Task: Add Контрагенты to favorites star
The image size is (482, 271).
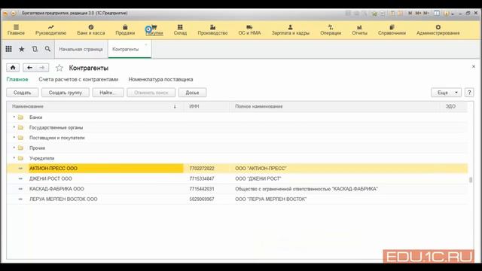Action: coord(59,68)
